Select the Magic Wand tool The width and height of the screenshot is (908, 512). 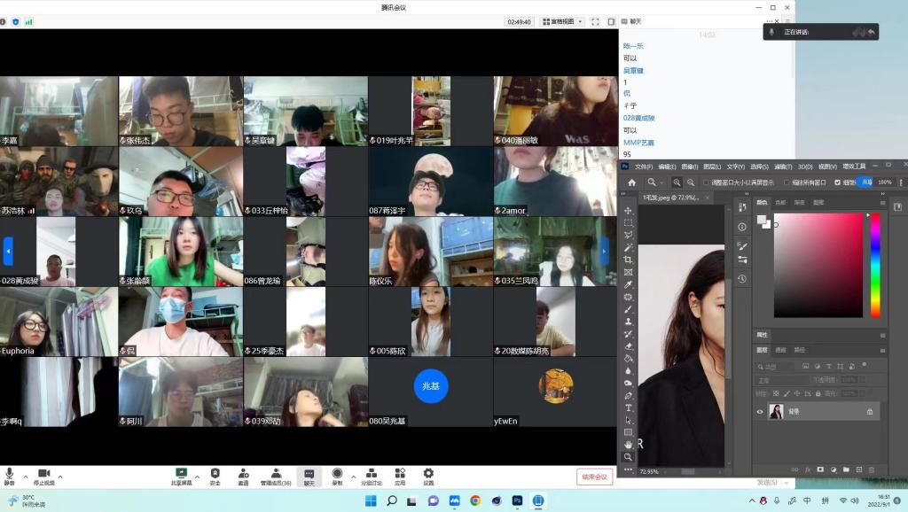(x=629, y=247)
